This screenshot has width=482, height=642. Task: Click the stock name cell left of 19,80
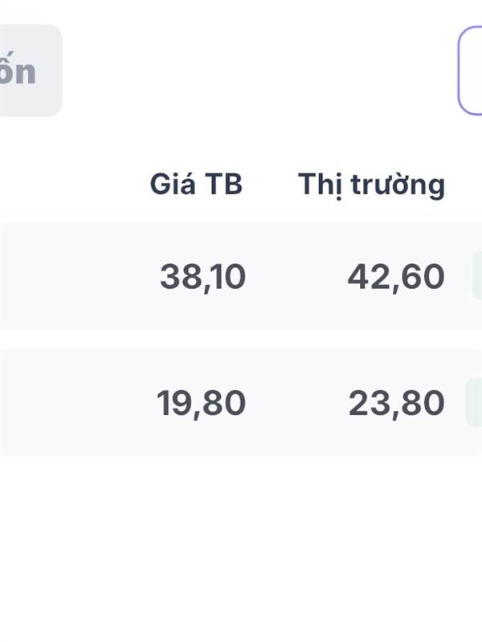(x=70, y=403)
